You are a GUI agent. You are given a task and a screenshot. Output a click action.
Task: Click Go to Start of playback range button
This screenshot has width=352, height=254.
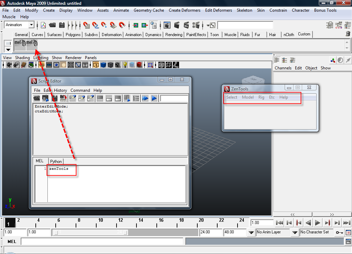[279, 223]
